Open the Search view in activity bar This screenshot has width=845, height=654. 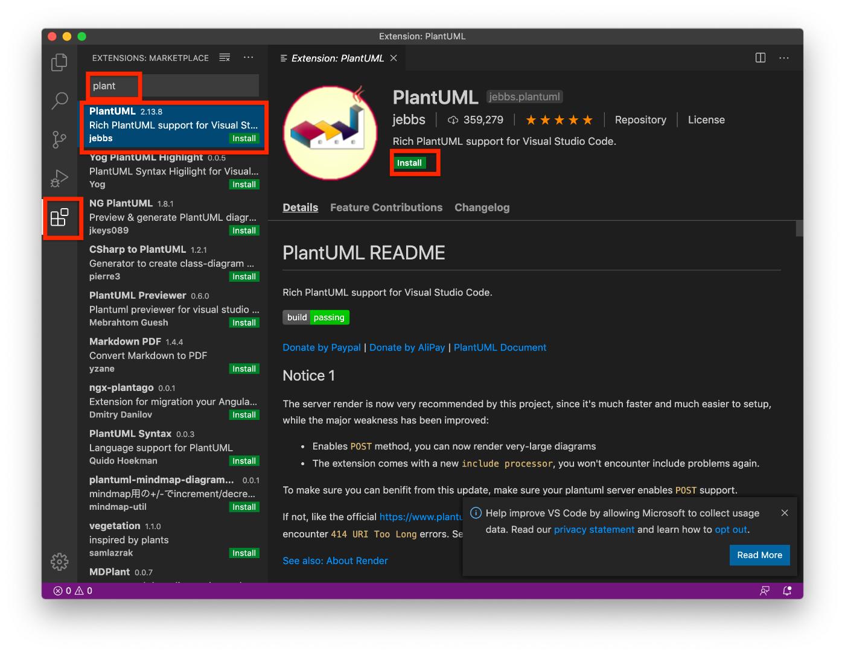59,101
